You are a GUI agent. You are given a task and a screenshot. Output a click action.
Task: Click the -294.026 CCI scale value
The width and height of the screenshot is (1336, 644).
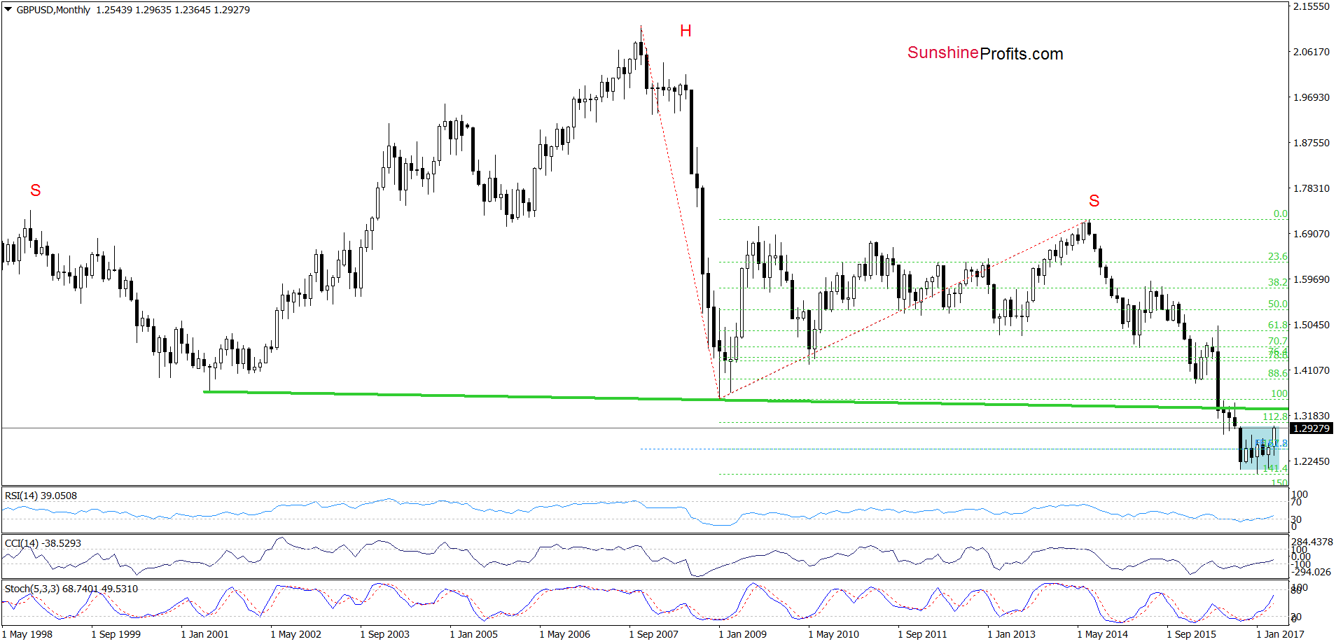click(1311, 572)
